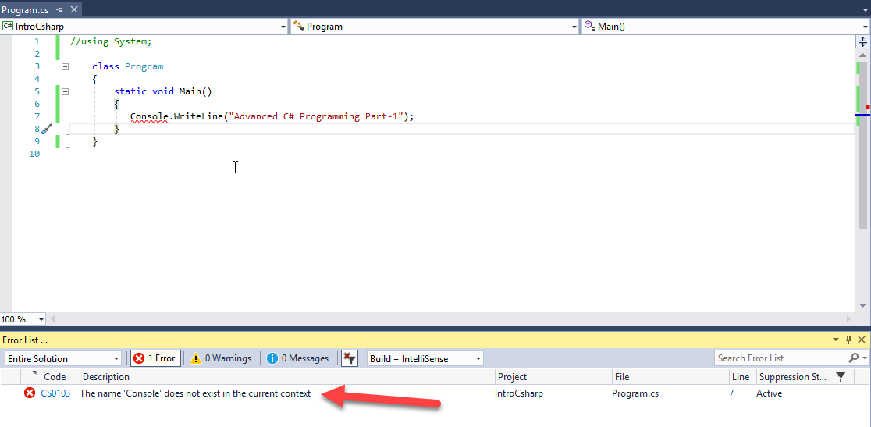Screen dimensions: 871x427
Task: Click line number 7 in the gutter
Action: click(x=37, y=116)
